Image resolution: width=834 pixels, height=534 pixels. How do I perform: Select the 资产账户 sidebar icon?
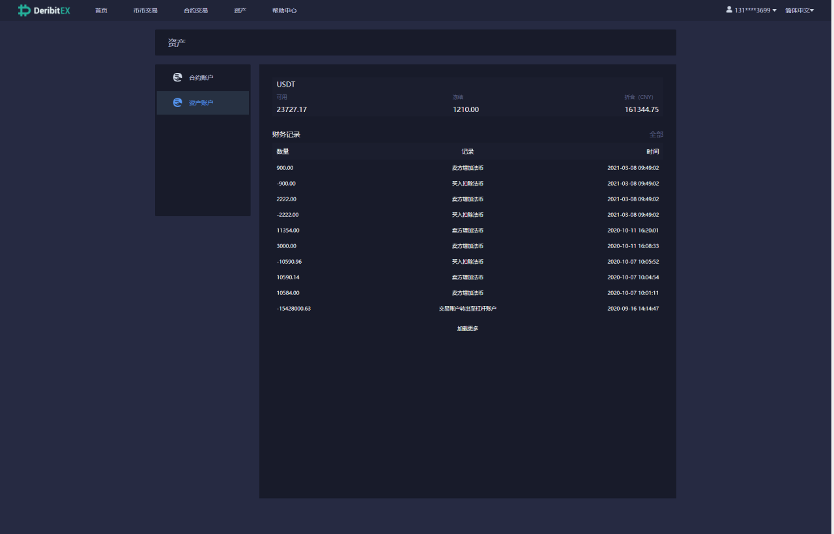click(177, 102)
